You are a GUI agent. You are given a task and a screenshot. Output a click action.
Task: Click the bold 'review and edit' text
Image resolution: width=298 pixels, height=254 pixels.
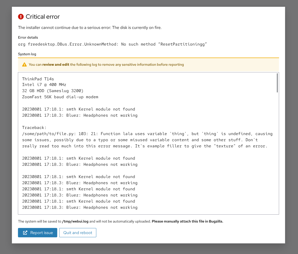click(56, 65)
